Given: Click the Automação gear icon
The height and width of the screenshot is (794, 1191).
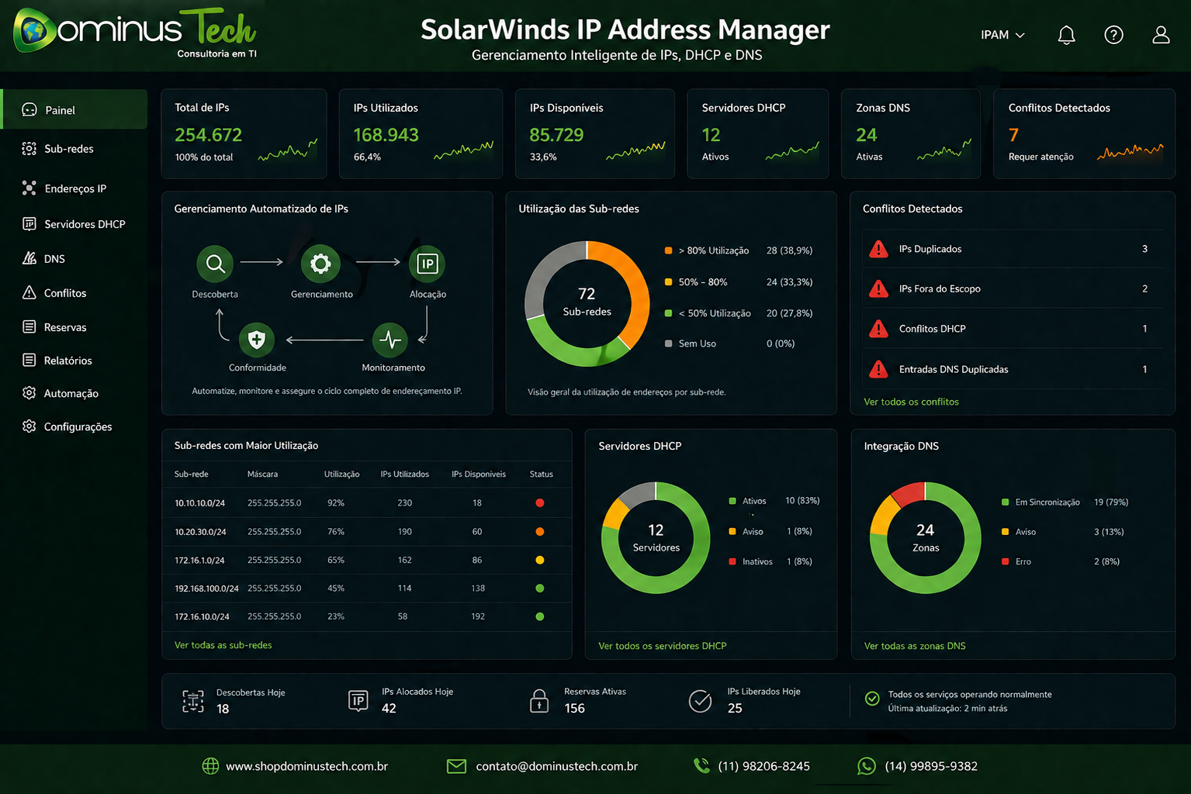Looking at the screenshot, I should click(x=29, y=393).
